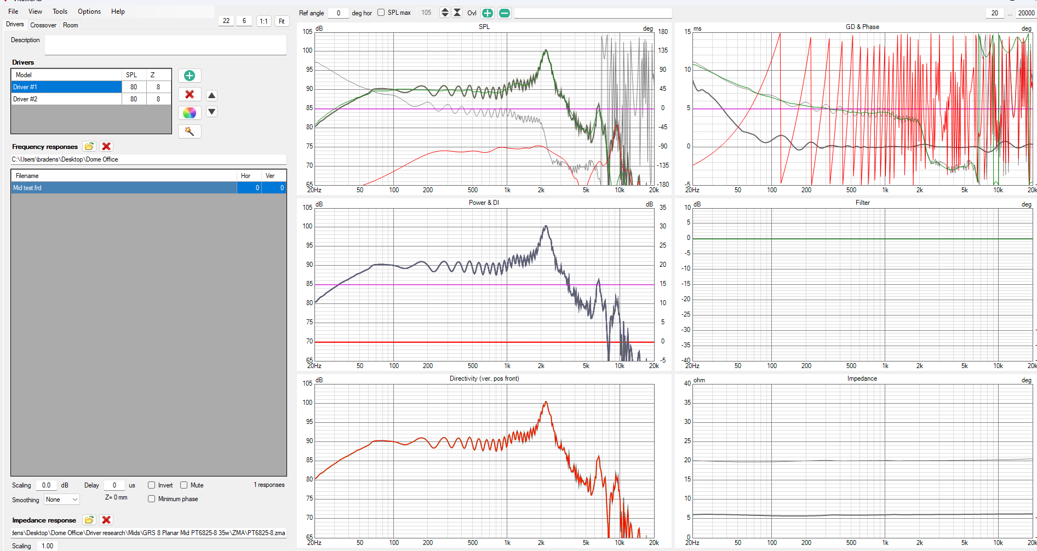The width and height of the screenshot is (1037, 551).
Task: Switch to the Room tab
Action: [70, 25]
